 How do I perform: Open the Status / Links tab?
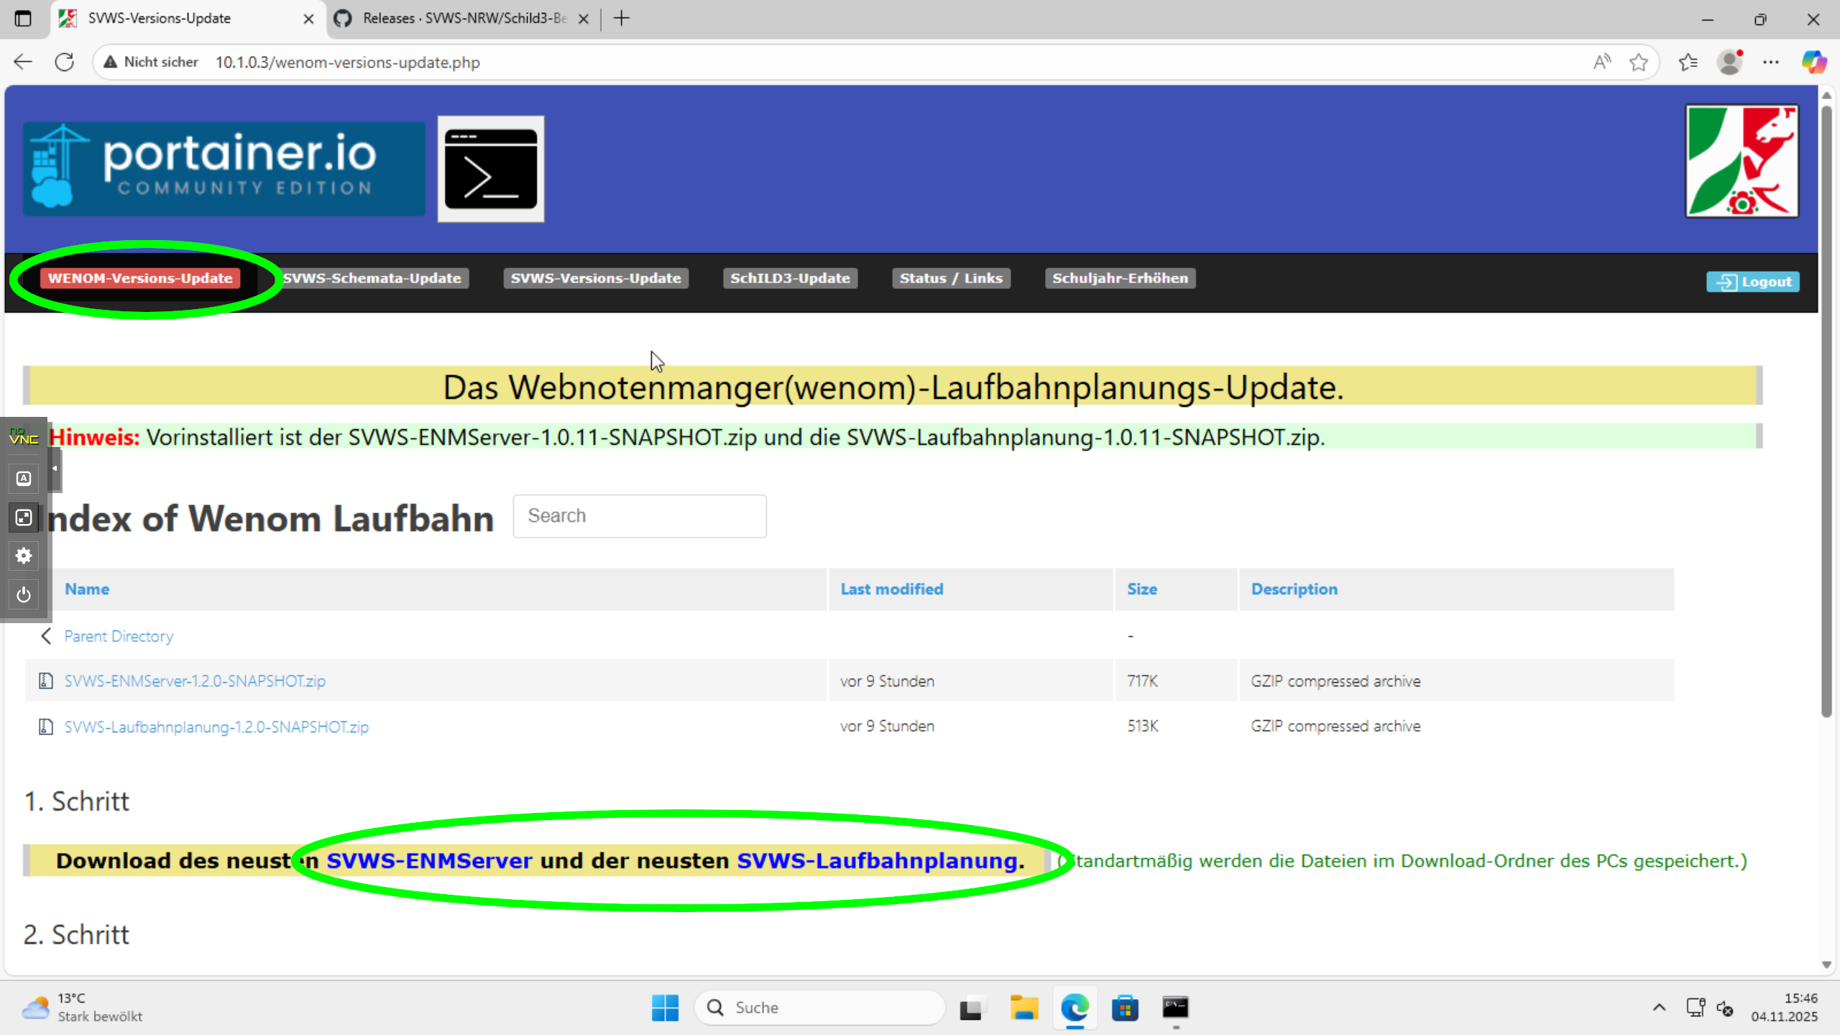pos(951,278)
